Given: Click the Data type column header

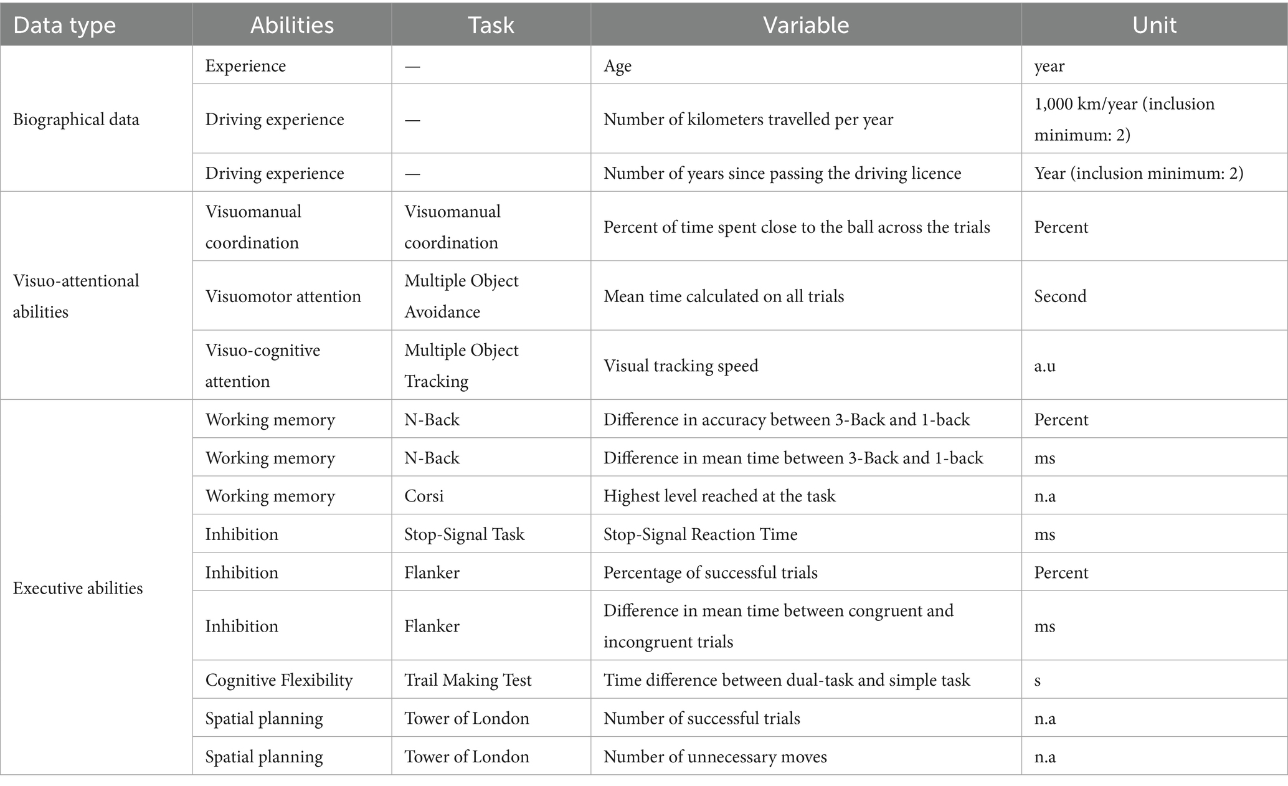Looking at the screenshot, I should point(65,26).
